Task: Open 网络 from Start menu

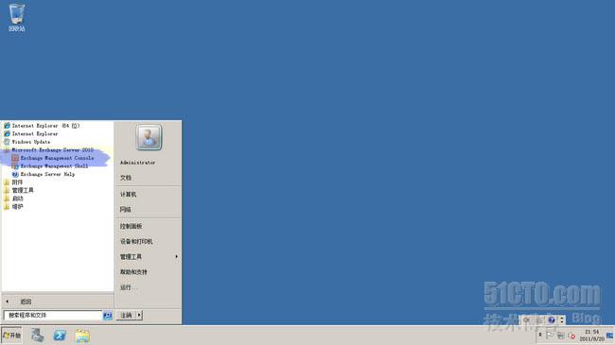Action: 126,209
